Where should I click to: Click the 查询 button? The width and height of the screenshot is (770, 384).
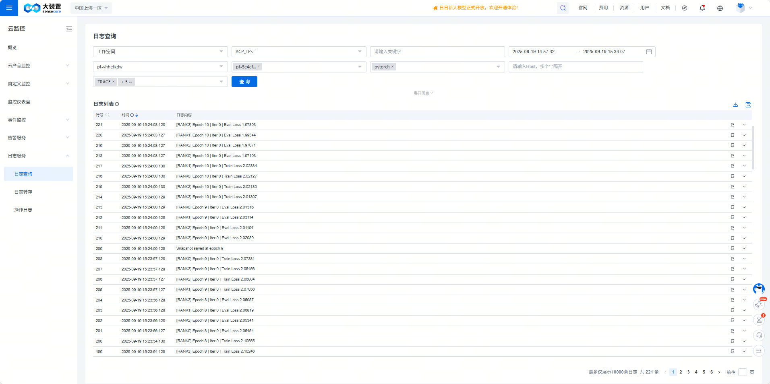[244, 82]
